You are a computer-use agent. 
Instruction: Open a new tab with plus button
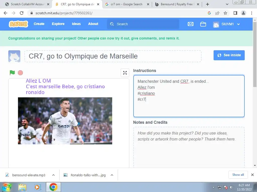pos(208,4)
